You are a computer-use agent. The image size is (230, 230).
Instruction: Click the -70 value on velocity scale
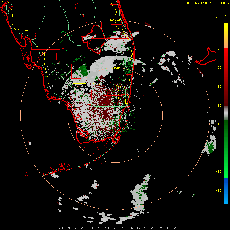pyautogui.click(x=218, y=181)
